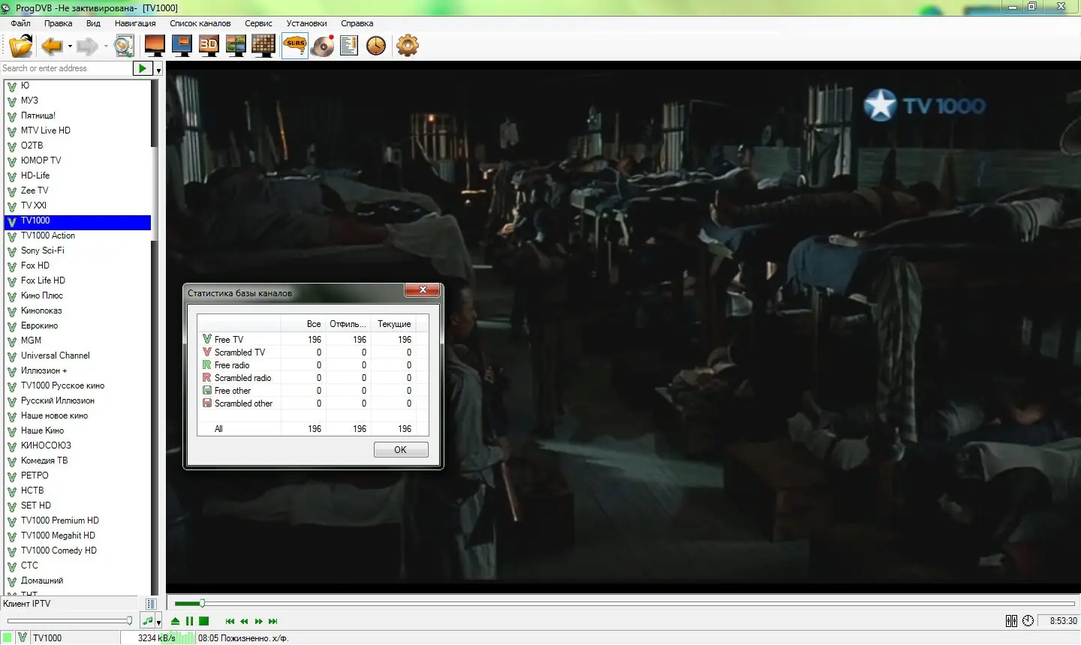This screenshot has height=645, width=1081.
Task: Click the Текущие column header in statistics
Action: 393,324
